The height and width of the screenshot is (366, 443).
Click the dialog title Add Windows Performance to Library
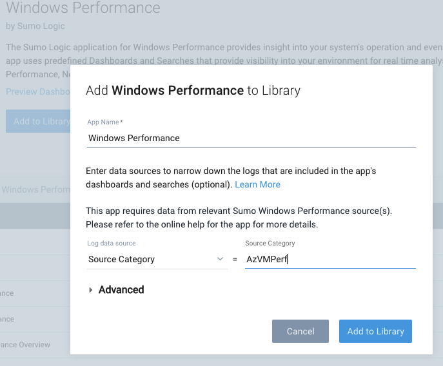pyautogui.click(x=193, y=91)
